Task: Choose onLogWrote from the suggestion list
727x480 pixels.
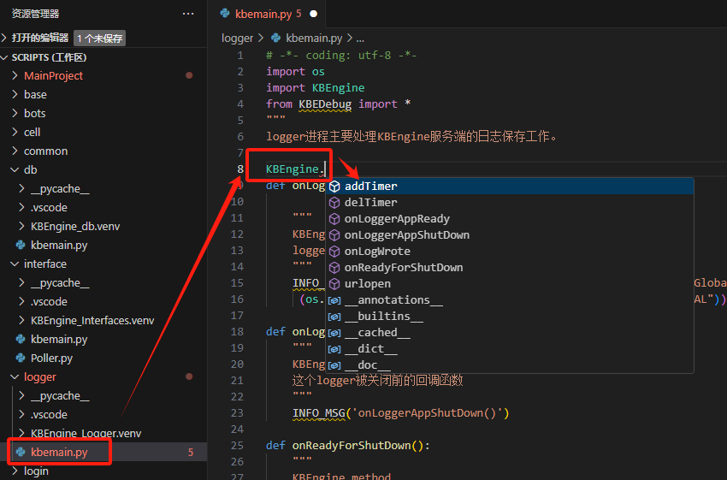Action: pyautogui.click(x=510, y=252)
